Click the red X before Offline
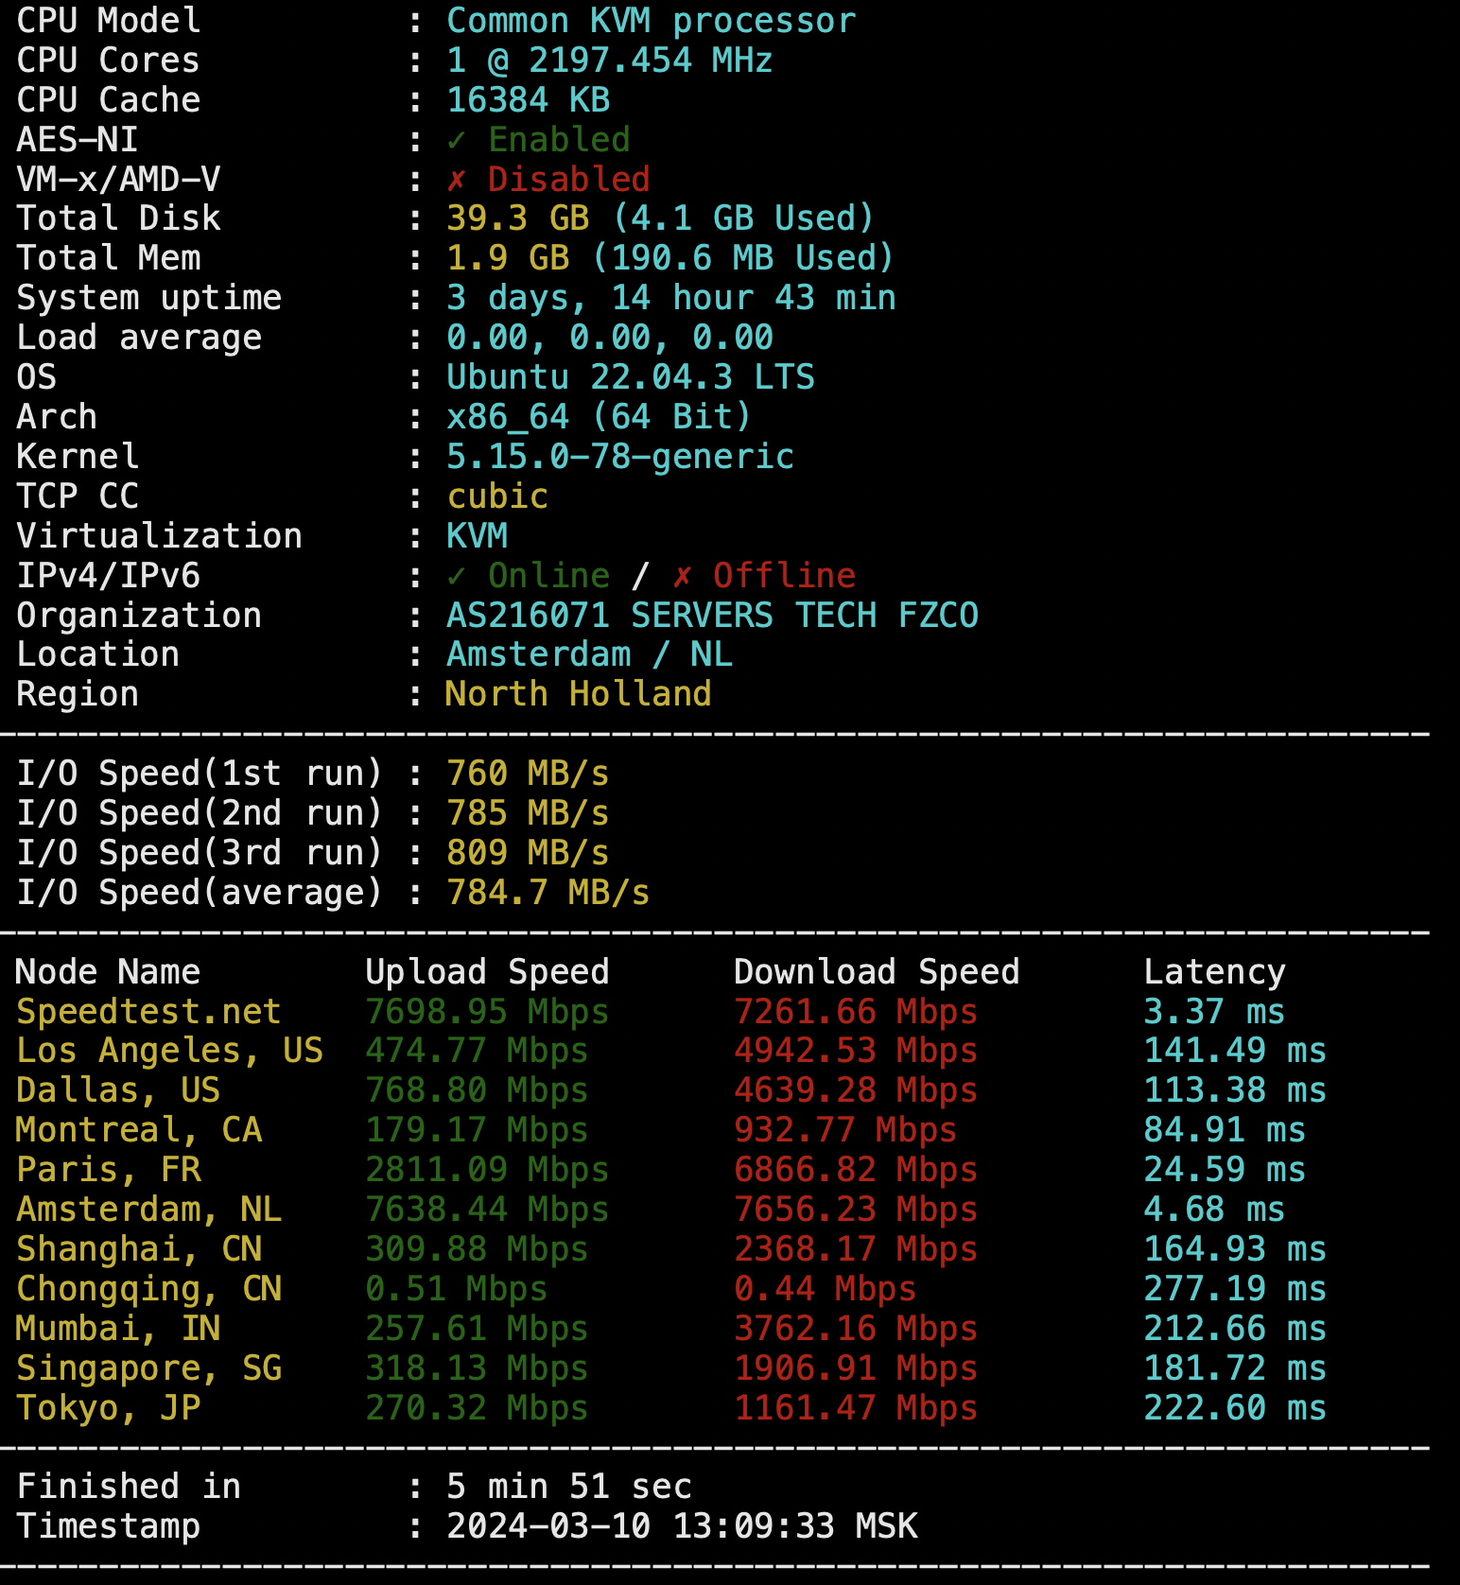This screenshot has width=1460, height=1585. (x=683, y=576)
